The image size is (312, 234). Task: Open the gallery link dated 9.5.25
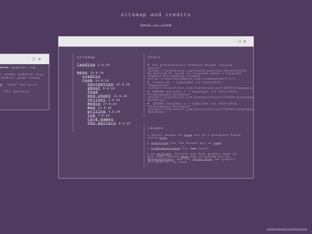(102, 123)
